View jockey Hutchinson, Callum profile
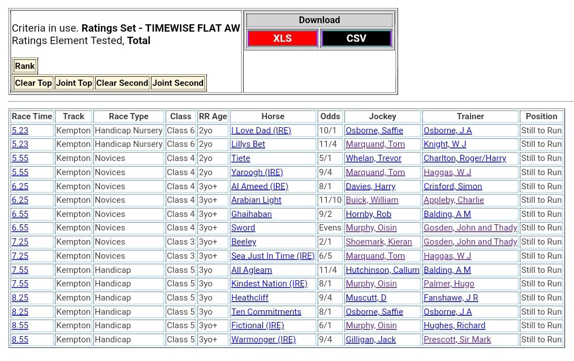Image resolution: width=574 pixels, height=361 pixels. click(382, 270)
